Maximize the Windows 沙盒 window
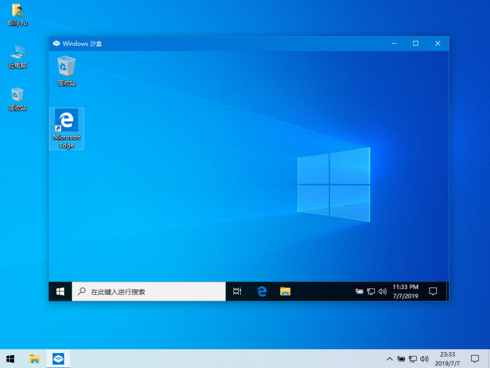 tap(416, 44)
